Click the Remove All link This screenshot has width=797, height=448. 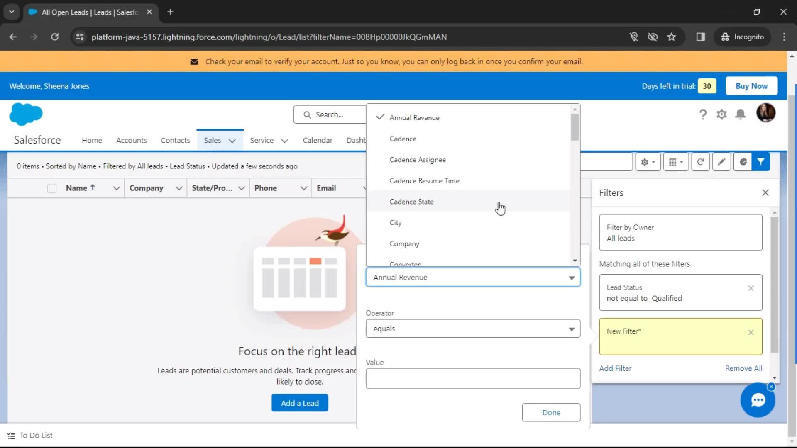[743, 368]
